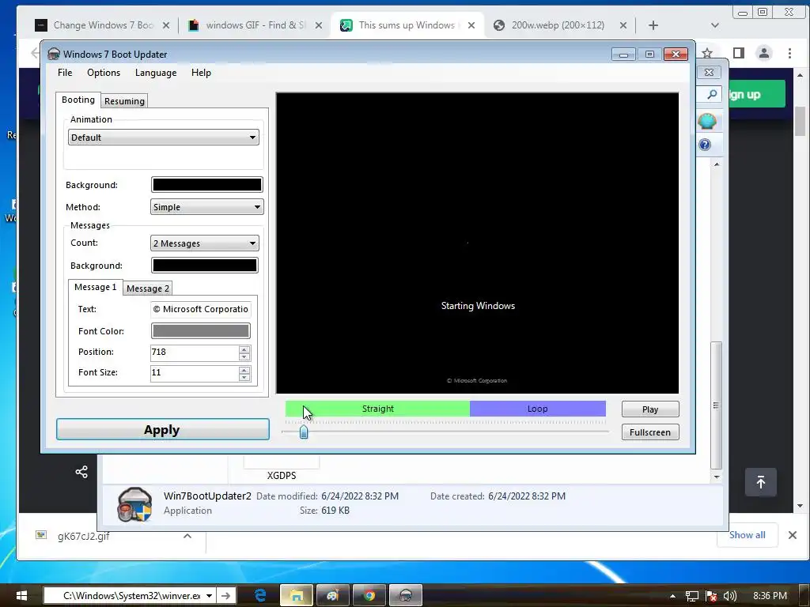Open Paint from the taskbar
810x607 pixels.
point(333,596)
